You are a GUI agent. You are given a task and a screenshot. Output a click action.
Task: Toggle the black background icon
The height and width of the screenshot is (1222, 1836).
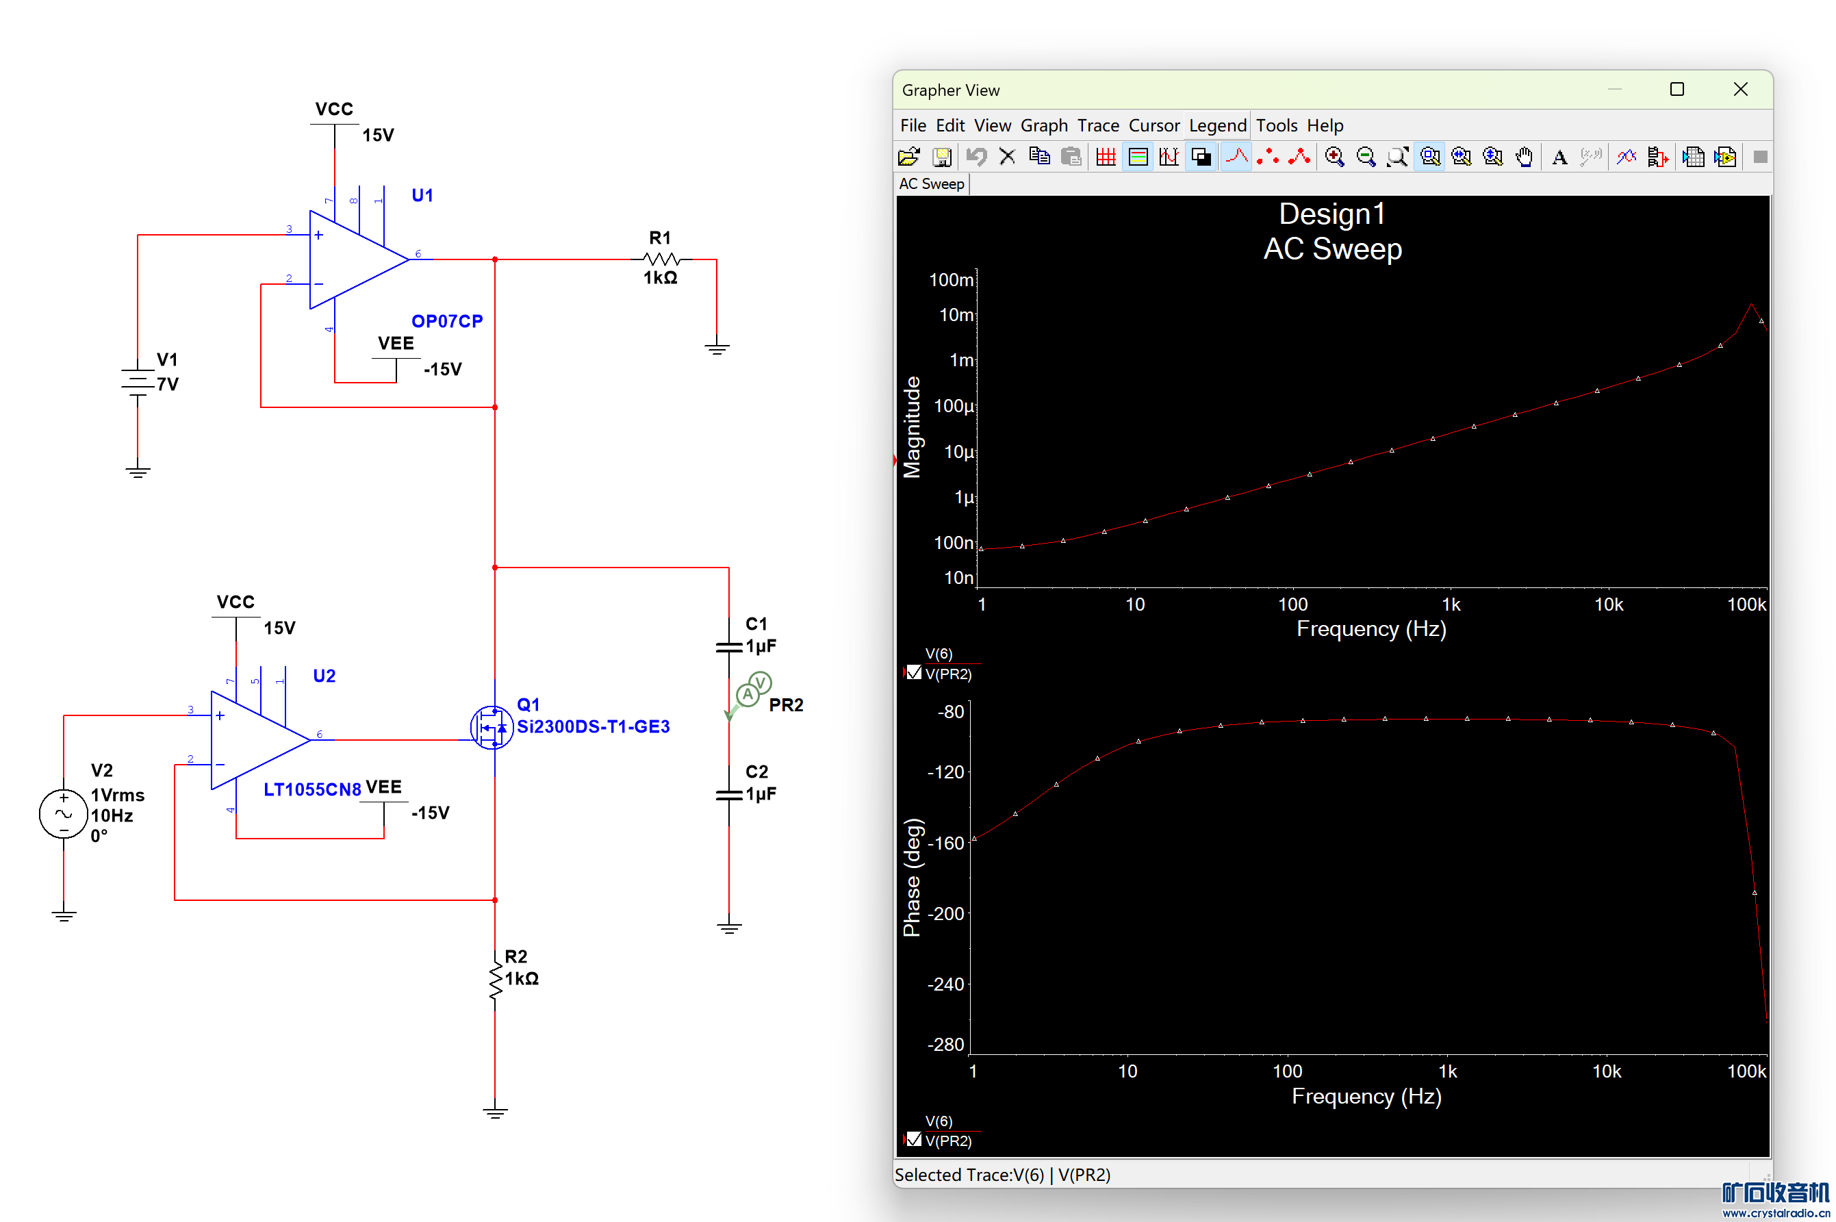point(1201,157)
